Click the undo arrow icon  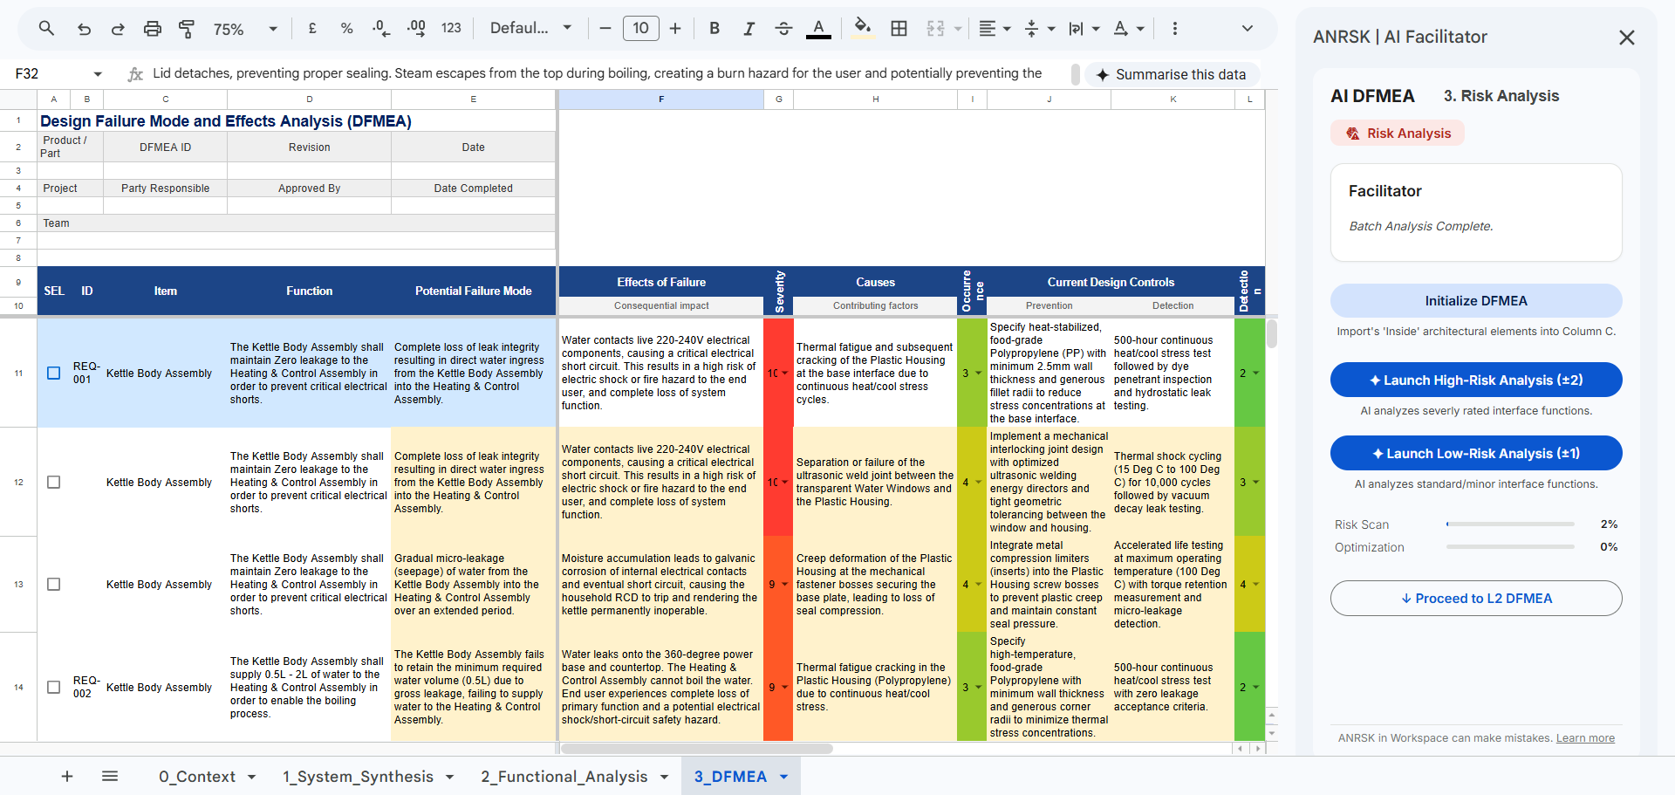pyautogui.click(x=84, y=29)
